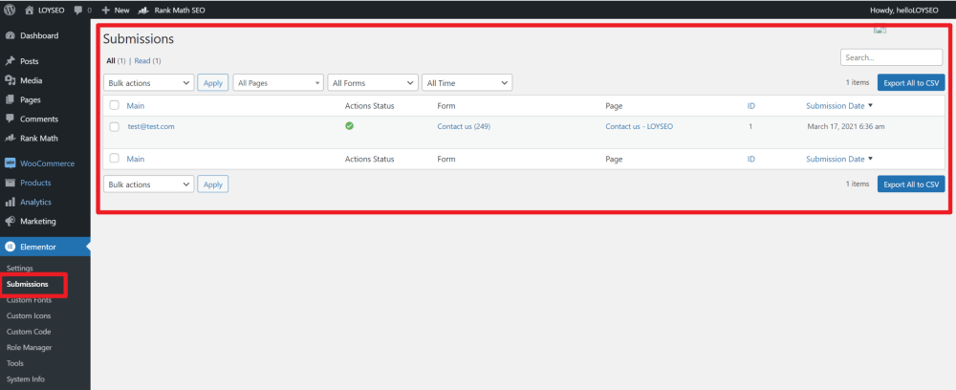Open the comments bubble in admin bar
The height and width of the screenshot is (390, 956).
77,11
